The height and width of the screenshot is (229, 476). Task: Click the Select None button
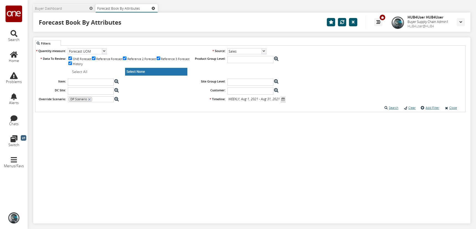click(156, 72)
